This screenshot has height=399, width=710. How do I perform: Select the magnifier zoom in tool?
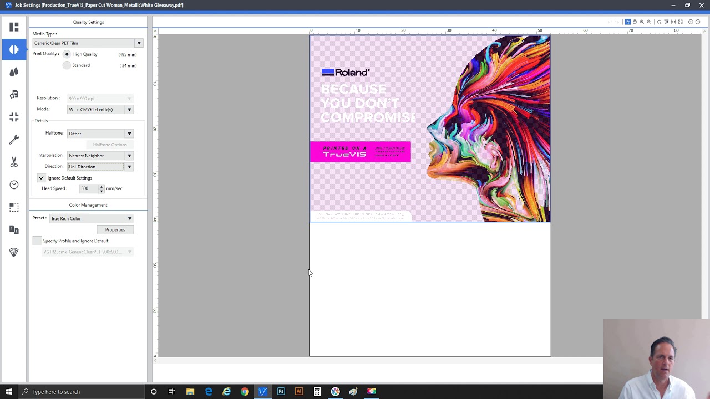pos(642,22)
